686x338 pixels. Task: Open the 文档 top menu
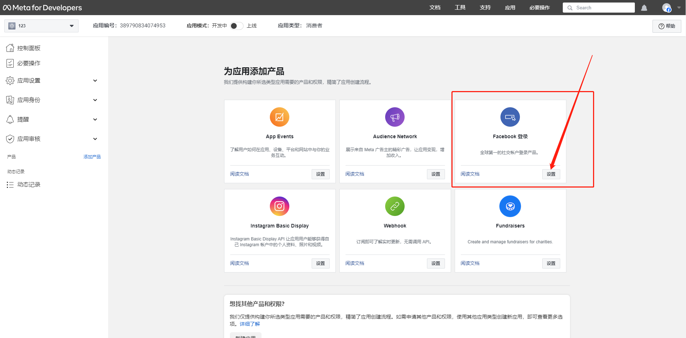(435, 8)
